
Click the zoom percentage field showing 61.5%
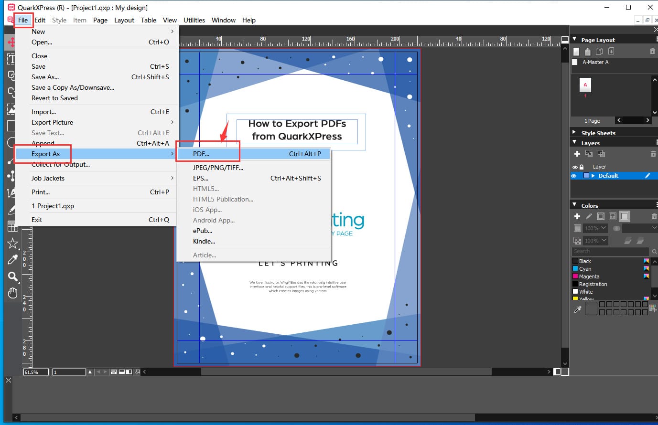(36, 372)
